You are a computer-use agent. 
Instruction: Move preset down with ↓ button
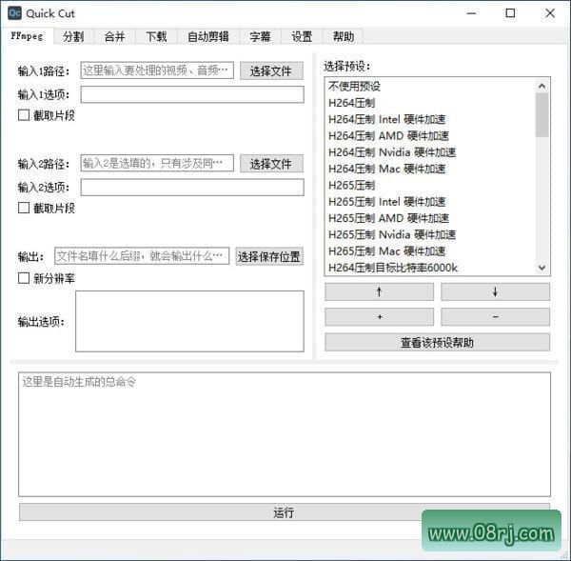pyautogui.click(x=495, y=291)
